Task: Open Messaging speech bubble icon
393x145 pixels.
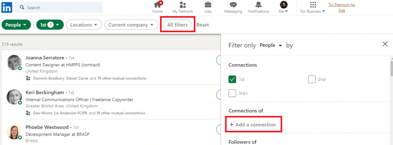Action: click(233, 5)
